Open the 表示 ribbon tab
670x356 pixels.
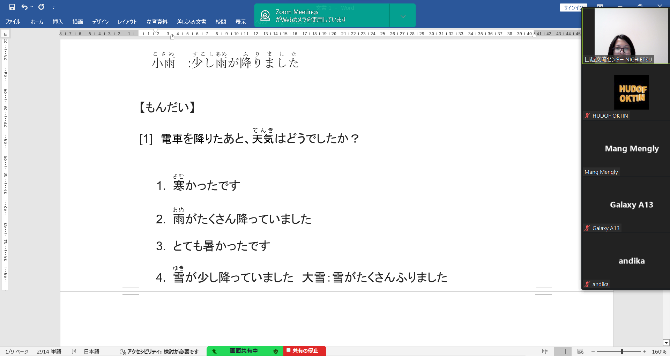(x=241, y=22)
